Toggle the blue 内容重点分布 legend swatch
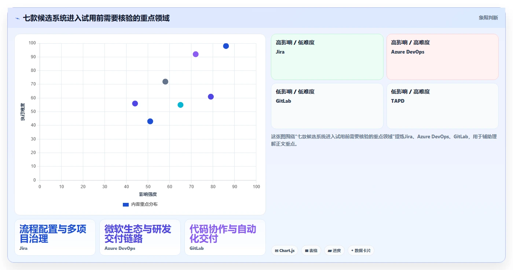This screenshot has width=513, height=270. tap(126, 204)
